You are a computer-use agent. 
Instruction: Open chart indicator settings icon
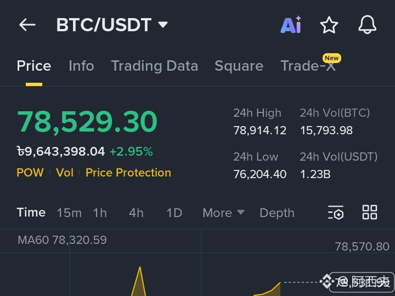click(336, 213)
